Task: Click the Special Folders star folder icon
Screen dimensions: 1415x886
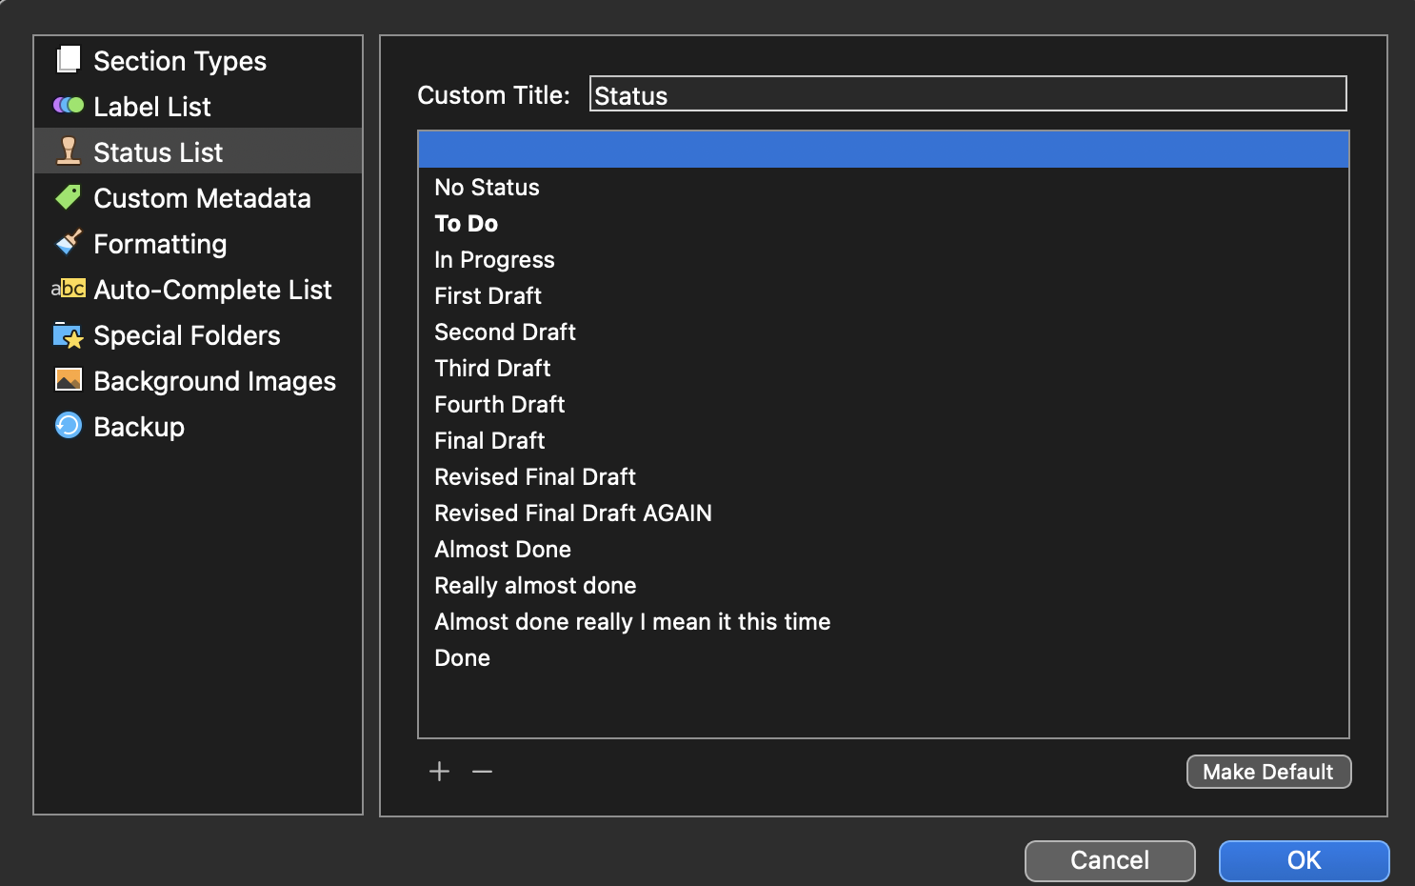Action: 69,335
